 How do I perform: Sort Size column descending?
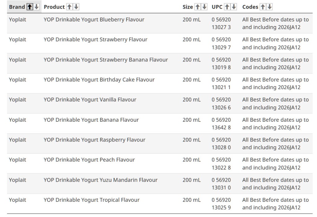[204, 7]
